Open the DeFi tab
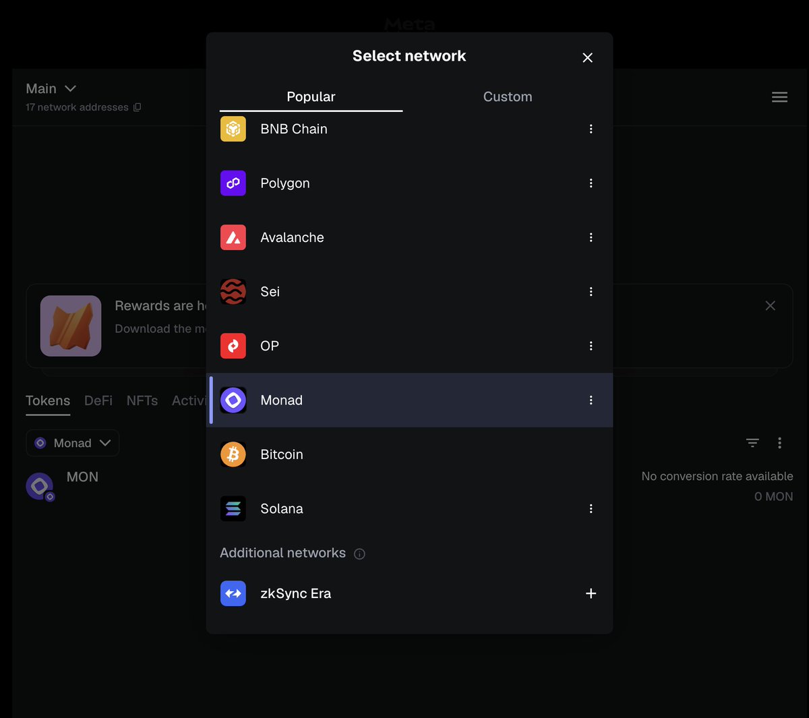809x718 pixels. pyautogui.click(x=98, y=401)
